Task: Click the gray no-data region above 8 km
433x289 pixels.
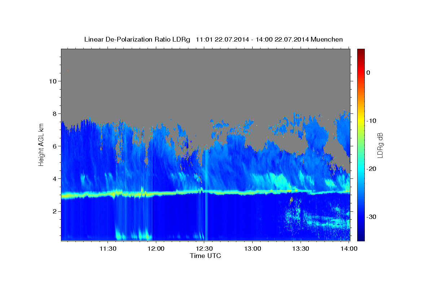Action: [x=206, y=79]
